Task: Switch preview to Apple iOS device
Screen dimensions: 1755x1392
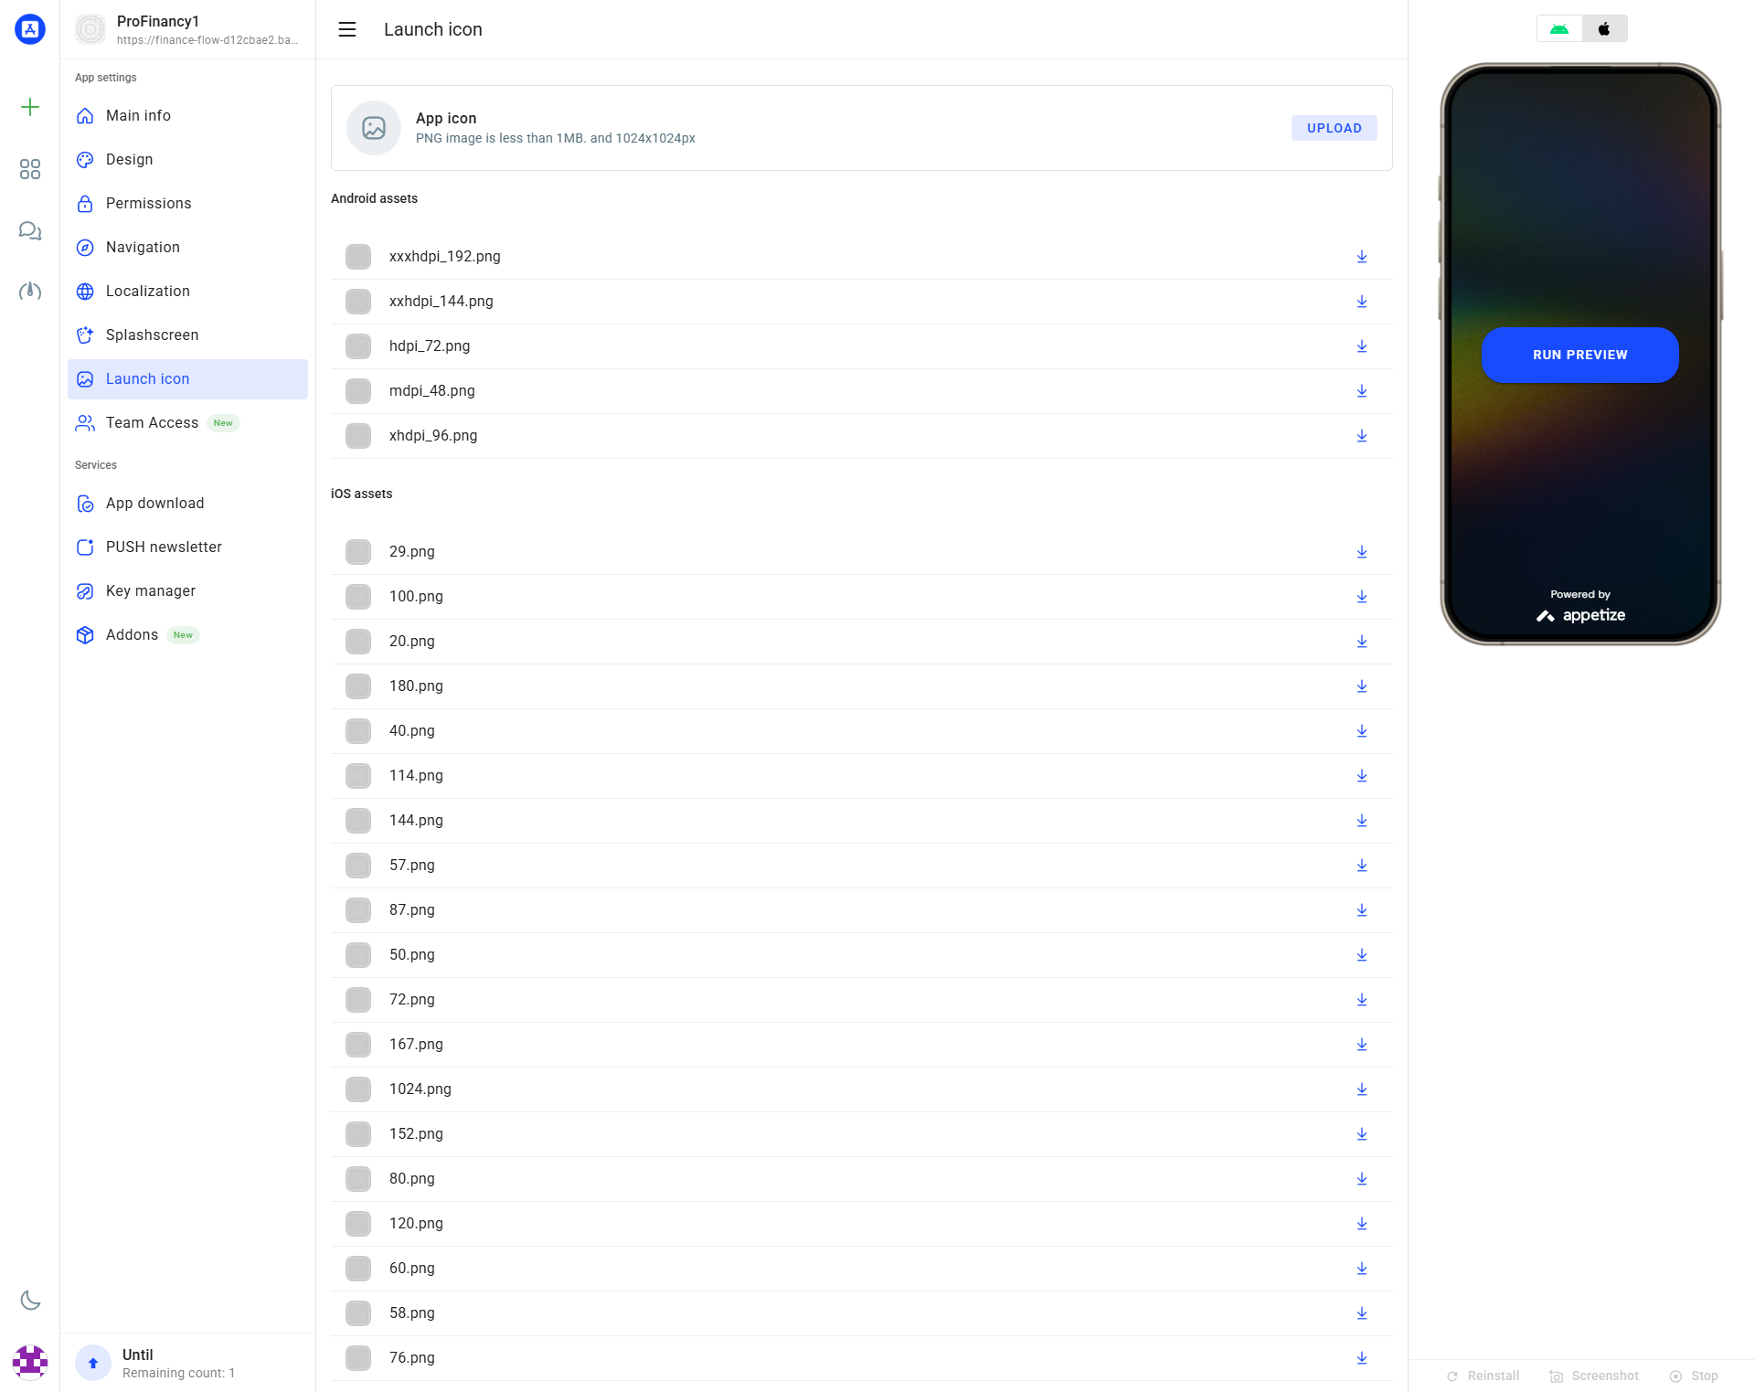Action: click(x=1604, y=29)
